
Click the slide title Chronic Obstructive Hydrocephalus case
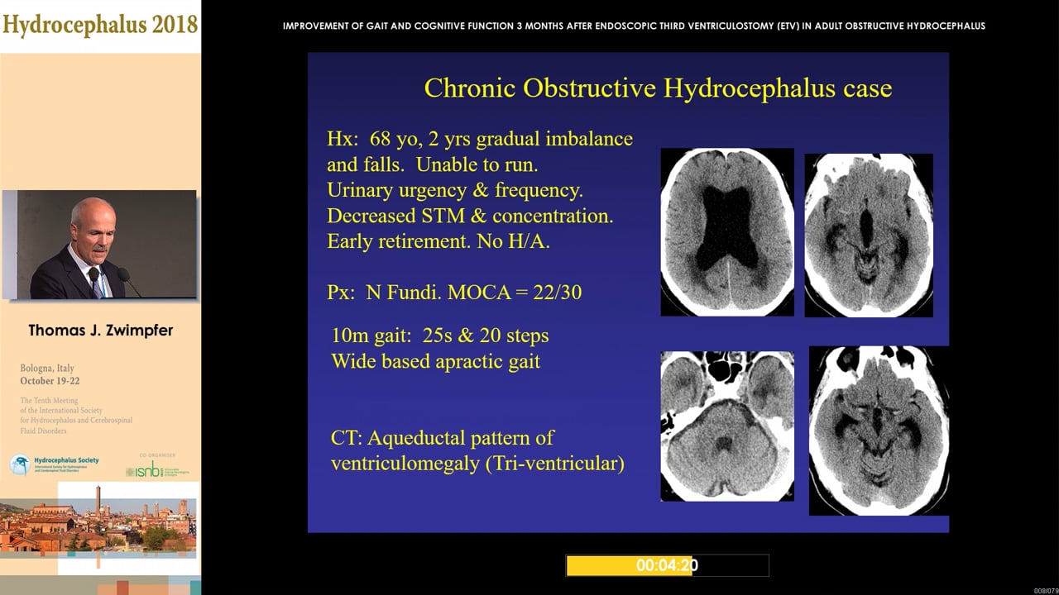point(658,88)
